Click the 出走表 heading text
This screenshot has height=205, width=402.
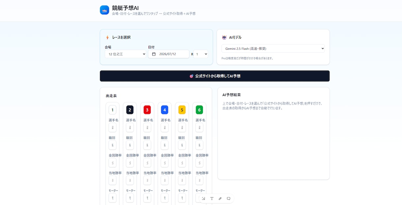pos(111,96)
